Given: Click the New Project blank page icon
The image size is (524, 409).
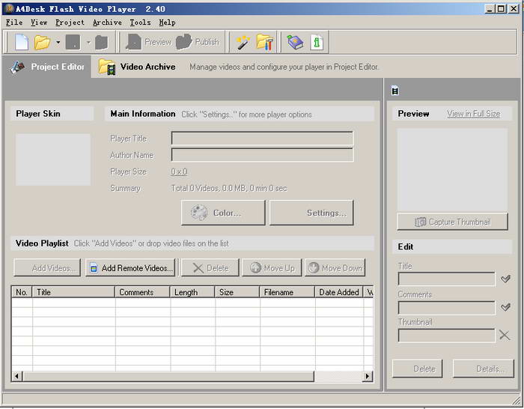Looking at the screenshot, I should [x=22, y=43].
